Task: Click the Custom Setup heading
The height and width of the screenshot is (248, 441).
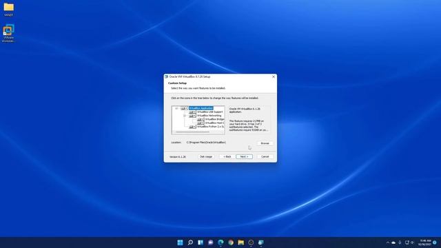Action: click(x=177, y=83)
